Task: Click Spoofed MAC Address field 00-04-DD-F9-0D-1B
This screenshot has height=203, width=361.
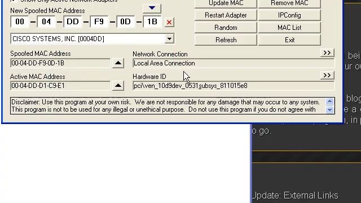Action: pyautogui.click(x=60, y=63)
